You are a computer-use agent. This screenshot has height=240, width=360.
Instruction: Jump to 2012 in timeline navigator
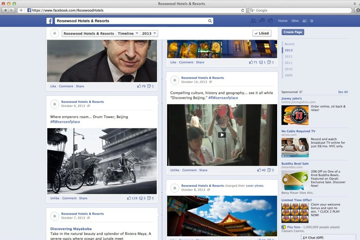click(288, 56)
